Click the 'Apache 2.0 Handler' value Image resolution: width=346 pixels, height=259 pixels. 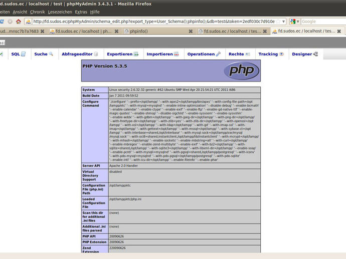(123, 165)
